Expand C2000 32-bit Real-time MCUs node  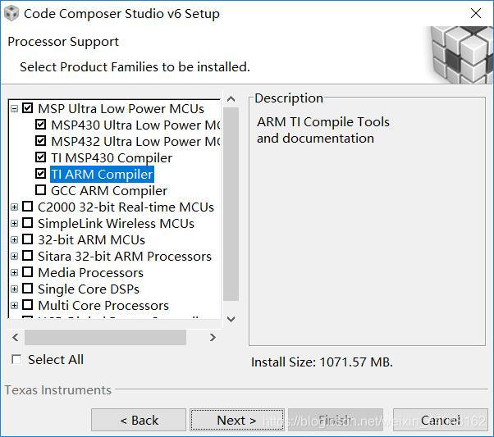click(x=14, y=207)
